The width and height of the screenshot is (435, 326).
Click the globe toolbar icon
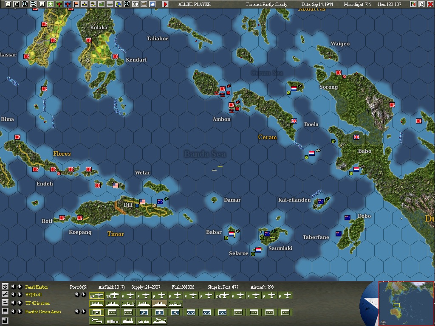tap(119, 4)
